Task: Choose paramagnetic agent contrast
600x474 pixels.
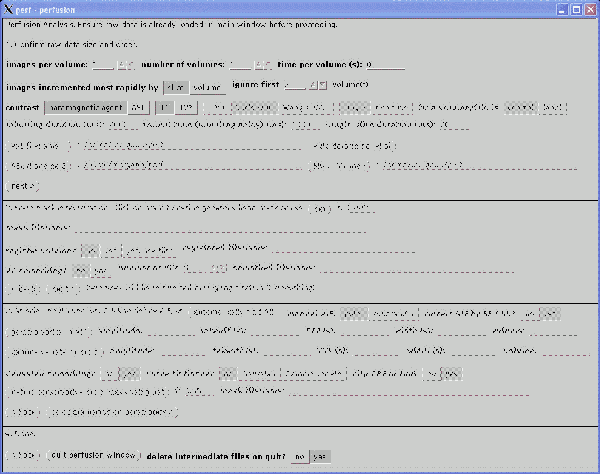Action: coord(86,108)
